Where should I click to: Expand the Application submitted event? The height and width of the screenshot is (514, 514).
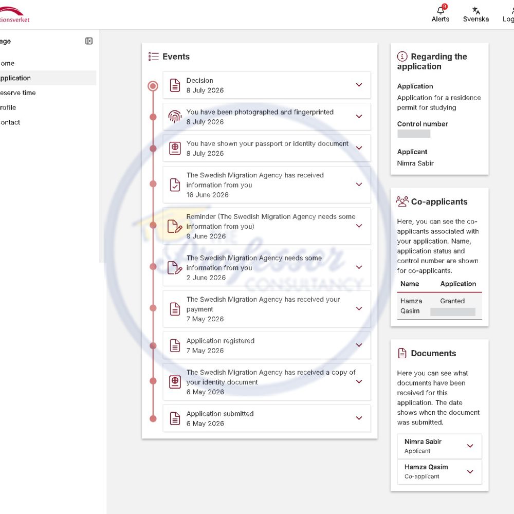point(359,418)
